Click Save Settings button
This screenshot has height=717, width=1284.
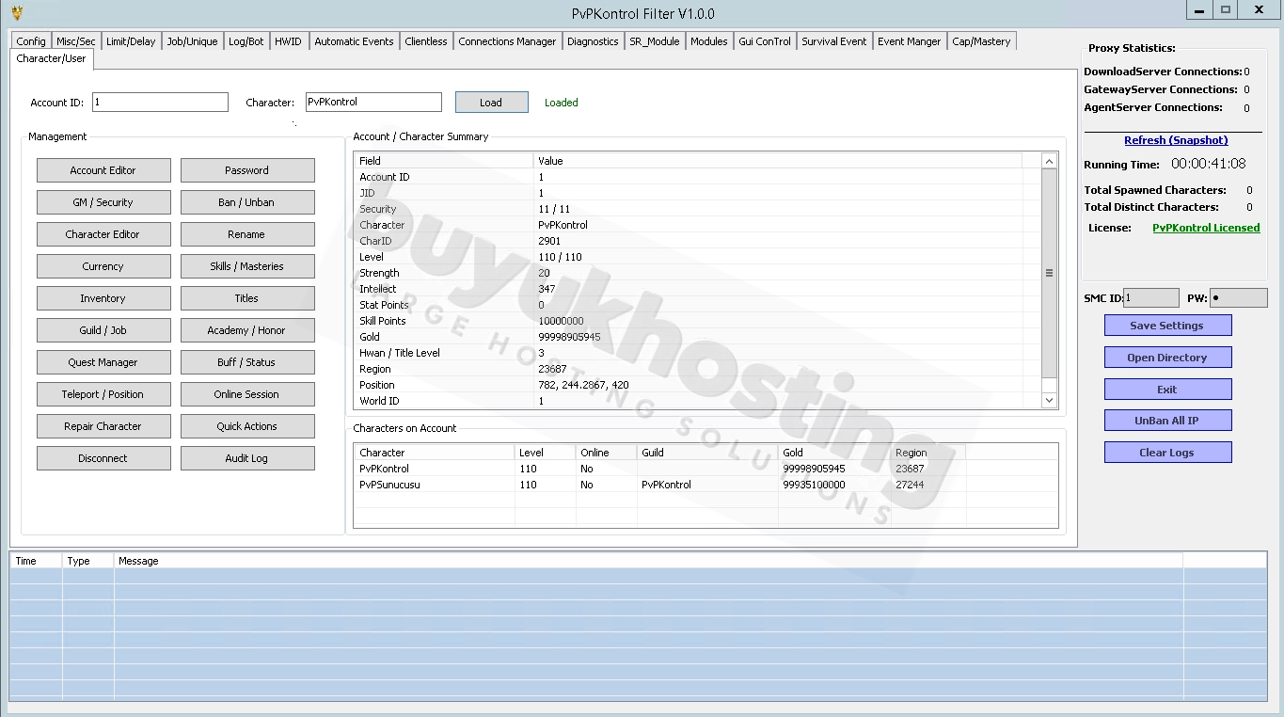[1167, 326]
